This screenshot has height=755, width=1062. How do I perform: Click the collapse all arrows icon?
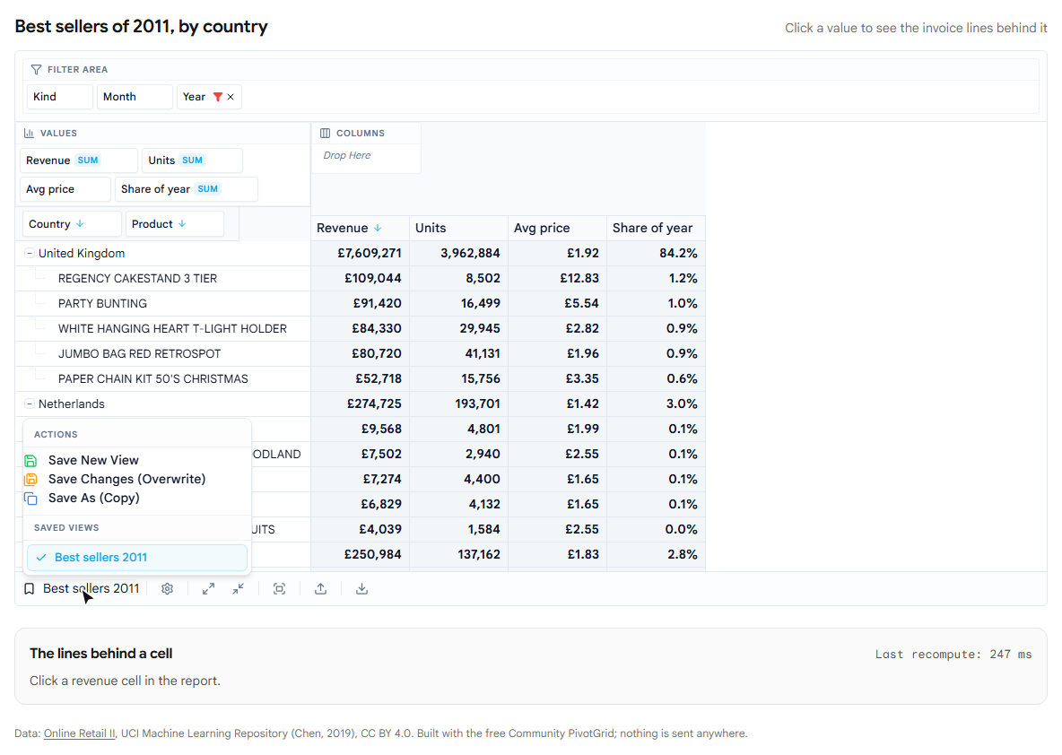[239, 588]
